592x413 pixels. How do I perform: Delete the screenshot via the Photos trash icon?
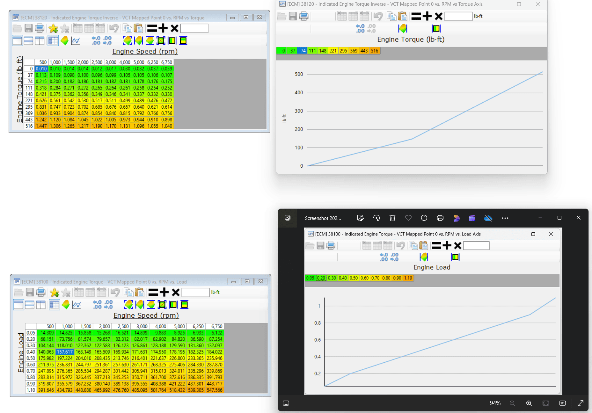392,218
